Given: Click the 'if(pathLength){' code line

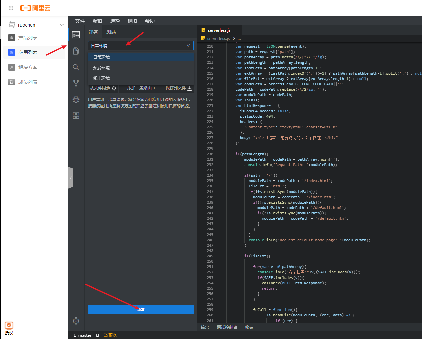Looking at the screenshot, I should point(252,154).
